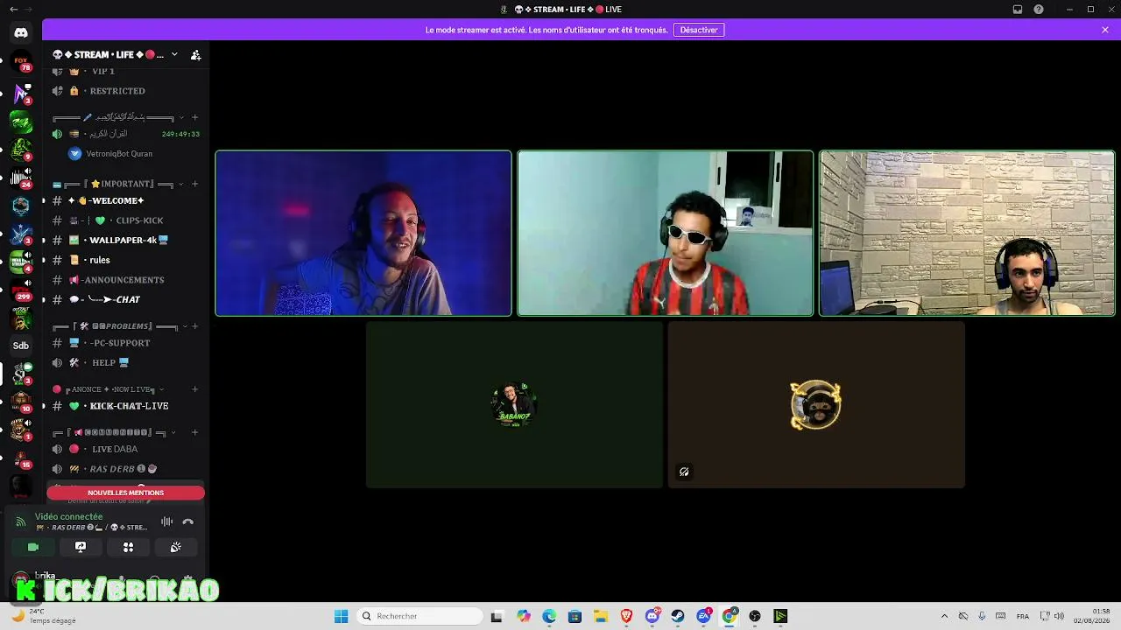Screen dimensions: 1121x630
Task: Add channel to Arabic Quran category
Action: pyautogui.click(x=194, y=117)
